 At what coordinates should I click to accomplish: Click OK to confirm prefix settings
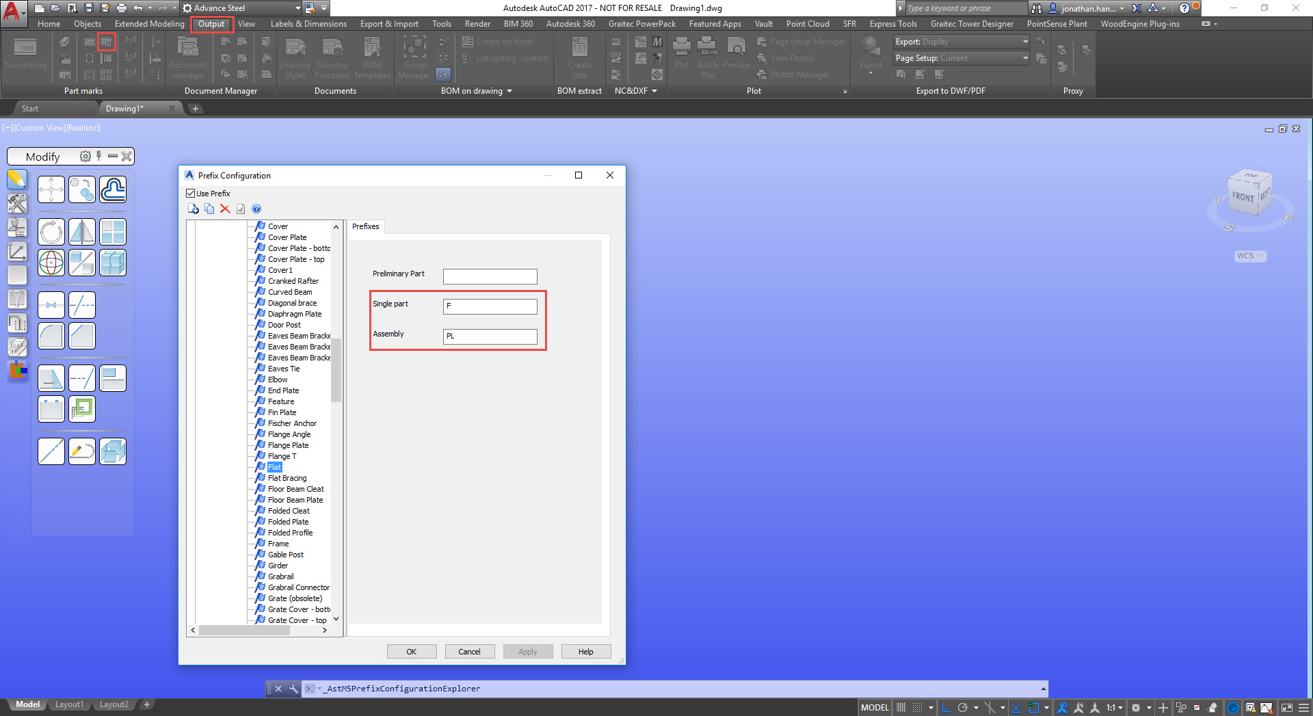click(412, 651)
